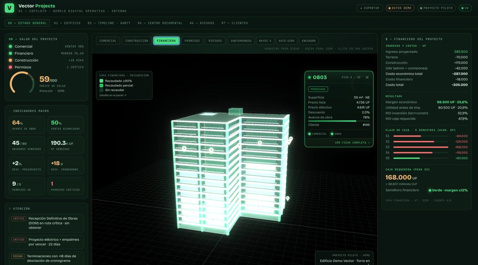Click the Recaudado parcial legend swatch
This screenshot has height=265, width=478.
coord(101,85)
